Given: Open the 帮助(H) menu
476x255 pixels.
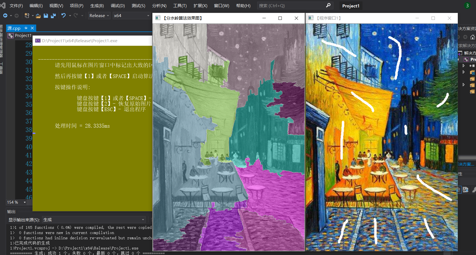Looking at the screenshot, I should (243, 6).
